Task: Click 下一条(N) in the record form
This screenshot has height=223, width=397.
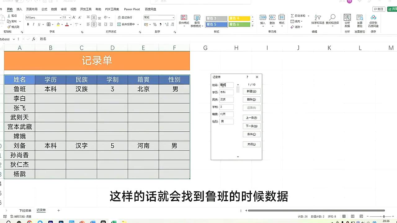Action: coord(251,126)
